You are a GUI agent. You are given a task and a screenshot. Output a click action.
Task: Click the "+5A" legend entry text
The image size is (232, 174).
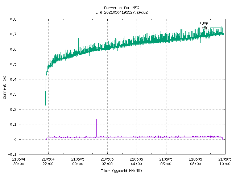click(205, 28)
